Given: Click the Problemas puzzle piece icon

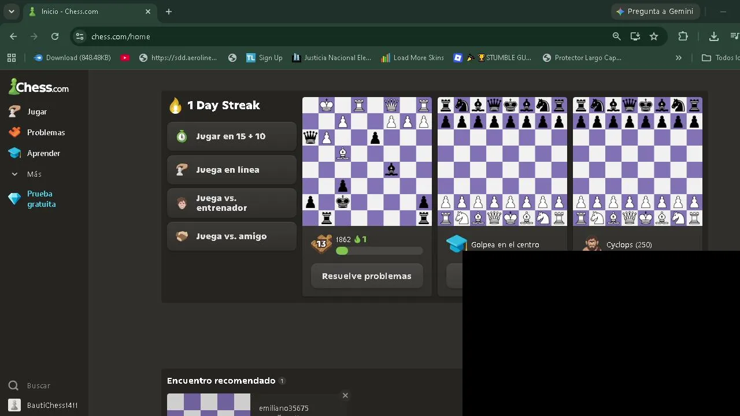Looking at the screenshot, I should coord(14,132).
